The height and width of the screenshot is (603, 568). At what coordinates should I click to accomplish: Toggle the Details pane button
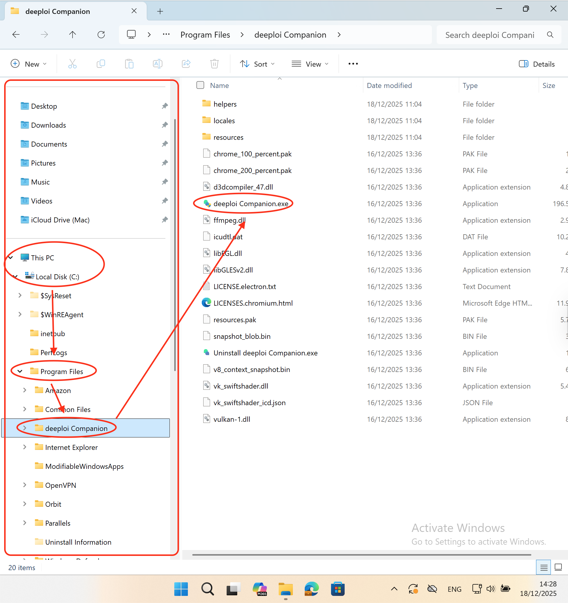tap(537, 64)
